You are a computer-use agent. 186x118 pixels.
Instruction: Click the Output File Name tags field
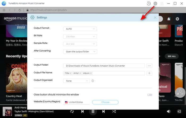[x=104, y=73]
